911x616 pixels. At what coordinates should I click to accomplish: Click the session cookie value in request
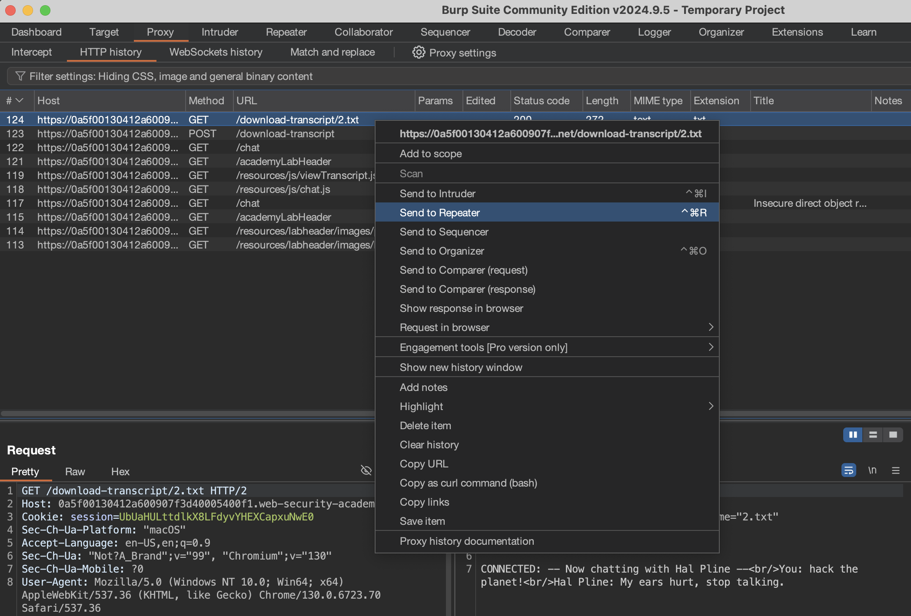(216, 517)
